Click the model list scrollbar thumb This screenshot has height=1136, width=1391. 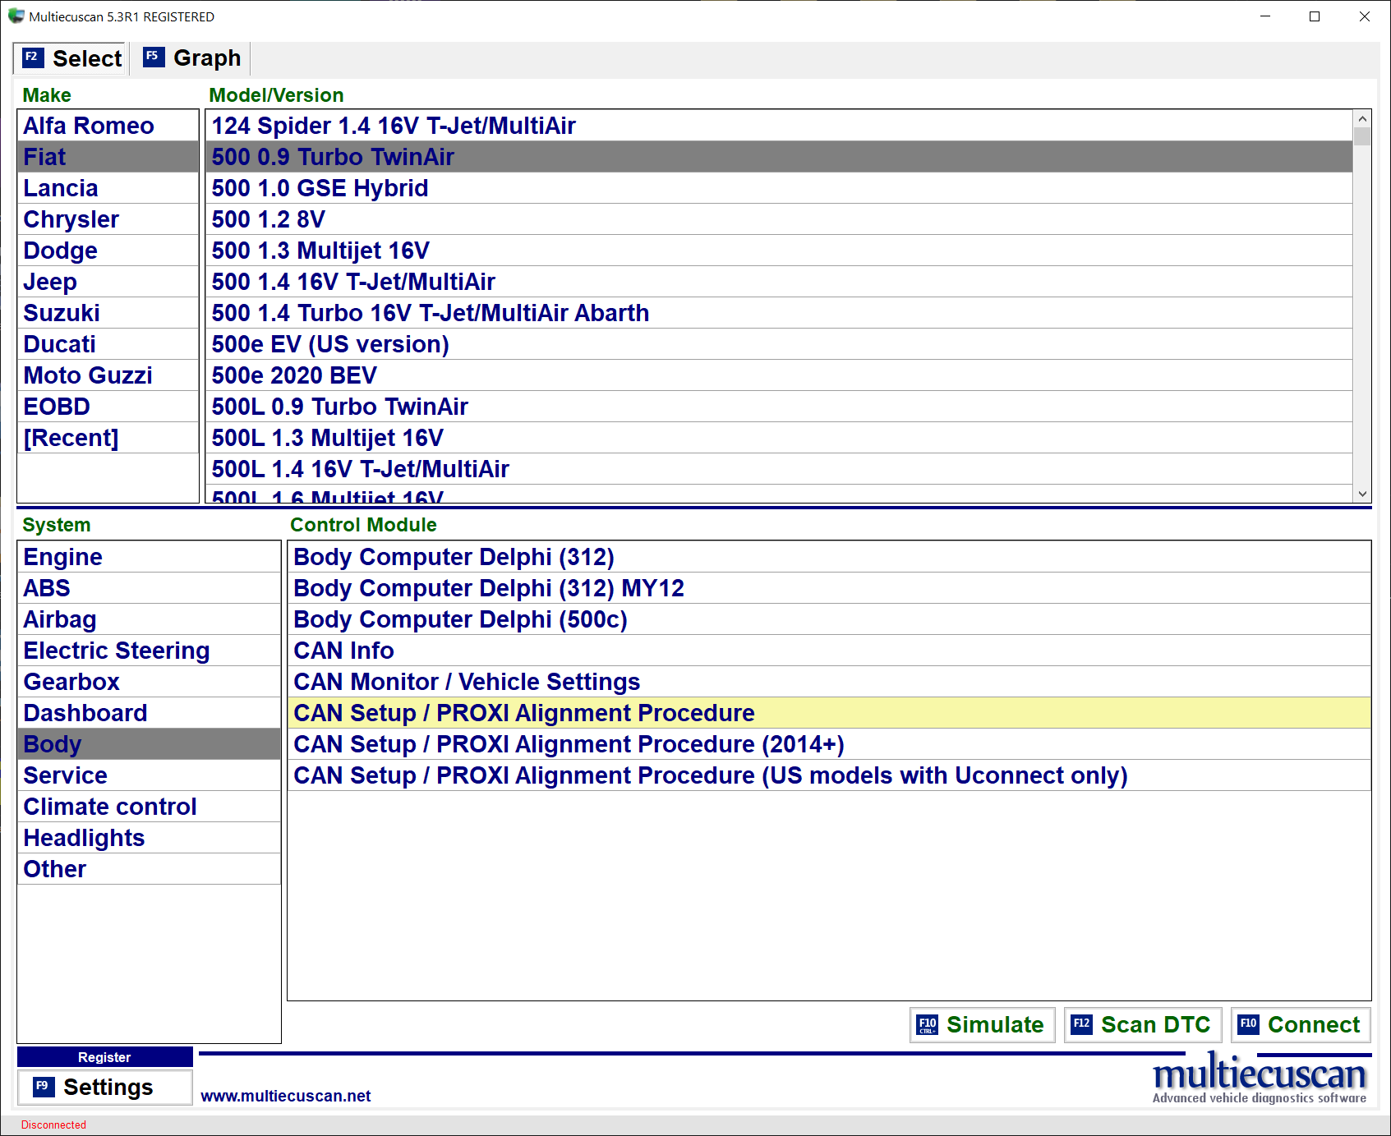pyautogui.click(x=1362, y=136)
